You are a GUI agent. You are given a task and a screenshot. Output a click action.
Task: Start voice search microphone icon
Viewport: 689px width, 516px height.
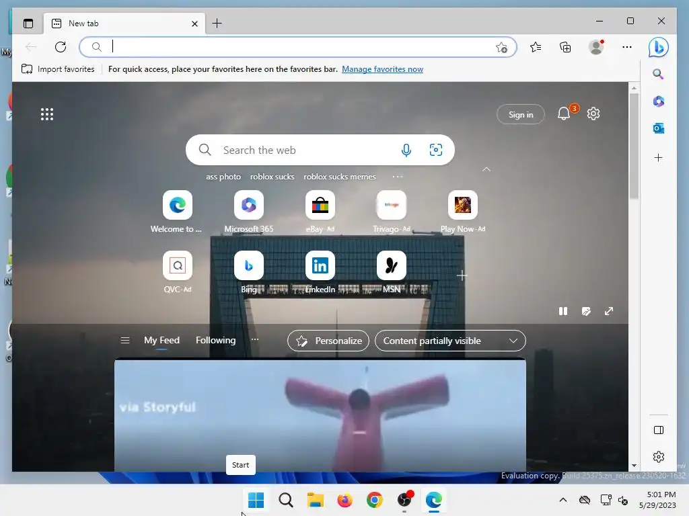click(x=406, y=150)
